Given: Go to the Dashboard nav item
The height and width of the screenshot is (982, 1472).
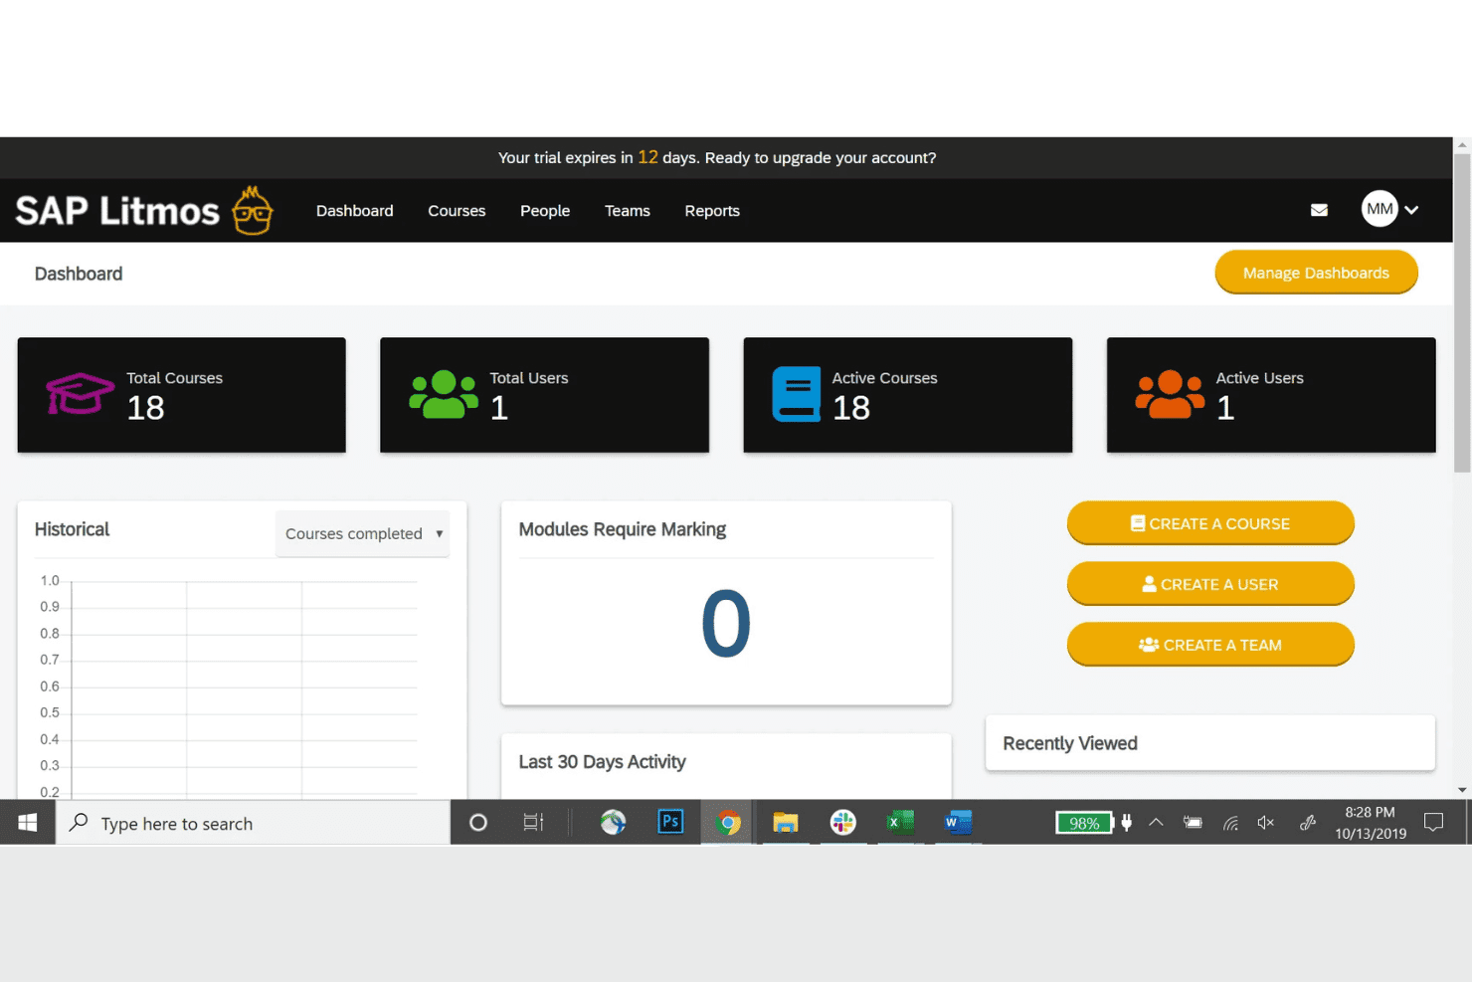Looking at the screenshot, I should (x=355, y=211).
